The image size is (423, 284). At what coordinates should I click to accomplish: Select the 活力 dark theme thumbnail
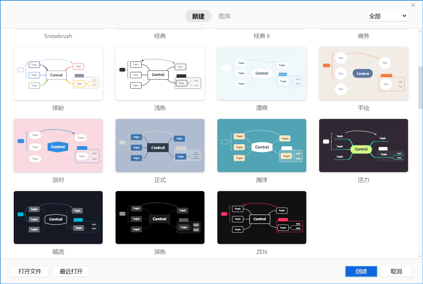tap(363, 145)
